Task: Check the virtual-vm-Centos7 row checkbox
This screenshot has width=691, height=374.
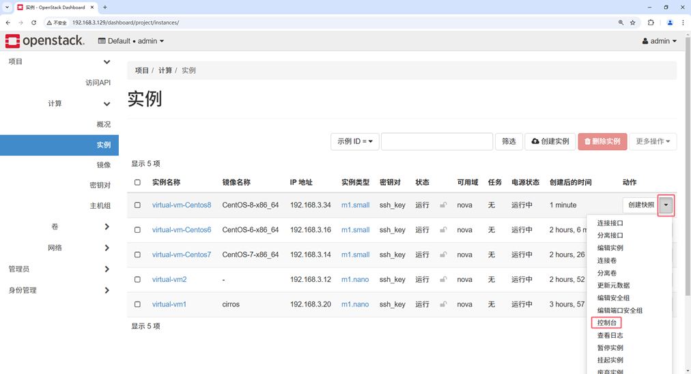Action: [137, 255]
